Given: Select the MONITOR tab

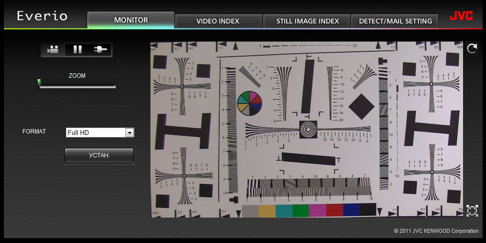Looking at the screenshot, I should [x=131, y=20].
